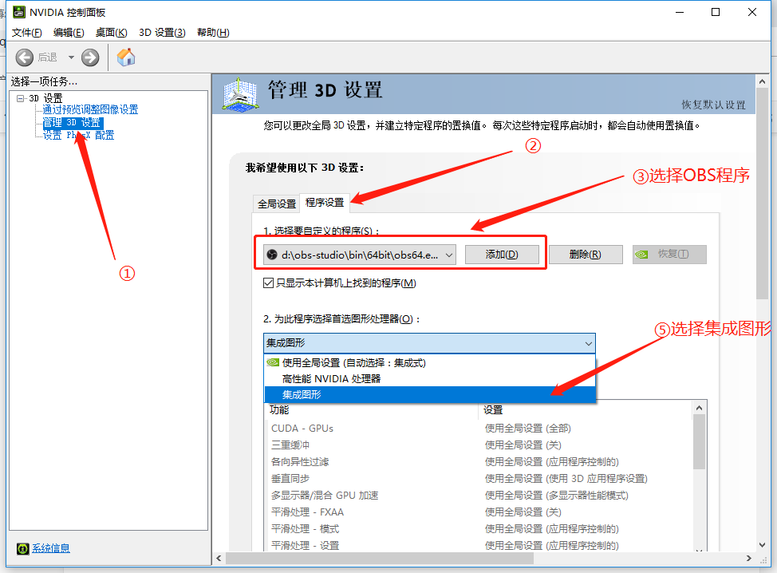Select 管理 3D 设置 tree item
777x573 pixels.
(73, 122)
